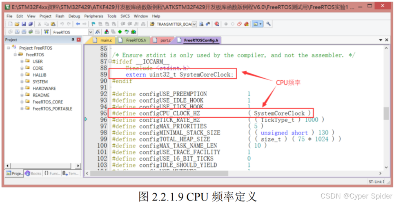Screen dimensions: 394x203
Task: Click the editor horizontal scrollbar thumb
Action: pos(159,173)
